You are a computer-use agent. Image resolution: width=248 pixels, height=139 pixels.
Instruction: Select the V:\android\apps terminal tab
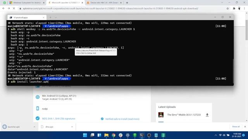click(27, 17)
